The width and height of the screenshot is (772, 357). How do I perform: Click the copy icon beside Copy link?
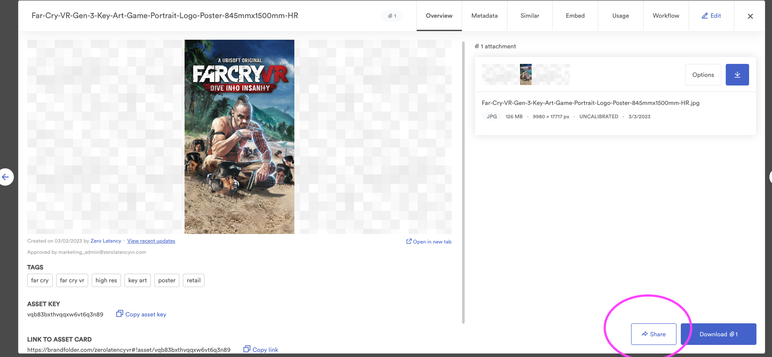[247, 349]
